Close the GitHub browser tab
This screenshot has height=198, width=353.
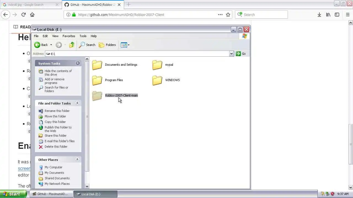point(119,5)
